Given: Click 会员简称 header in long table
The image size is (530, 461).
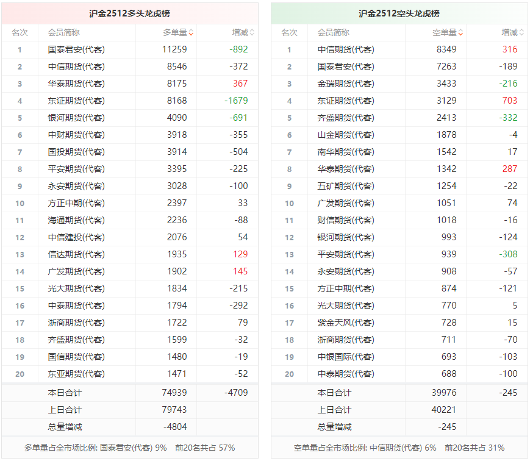Looking at the screenshot, I should coord(63,32).
